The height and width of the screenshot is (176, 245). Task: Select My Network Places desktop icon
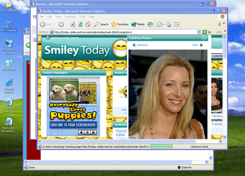point(9,47)
